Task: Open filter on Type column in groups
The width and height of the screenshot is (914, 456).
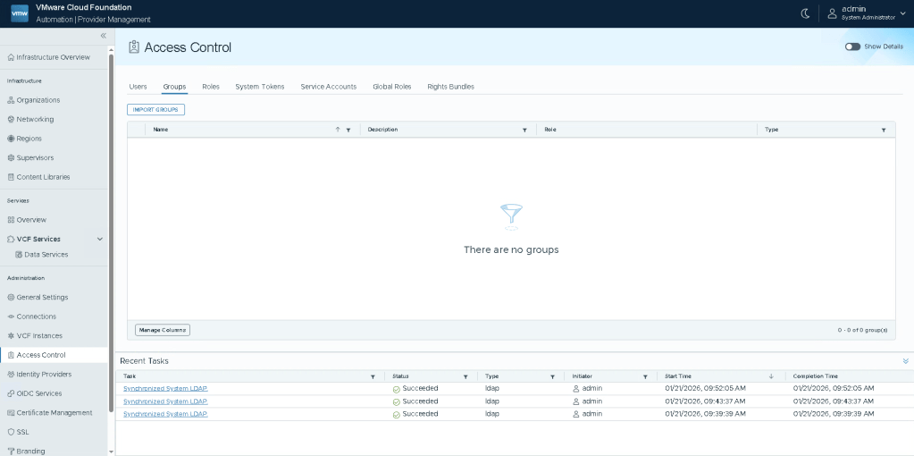Action: pyautogui.click(x=884, y=130)
